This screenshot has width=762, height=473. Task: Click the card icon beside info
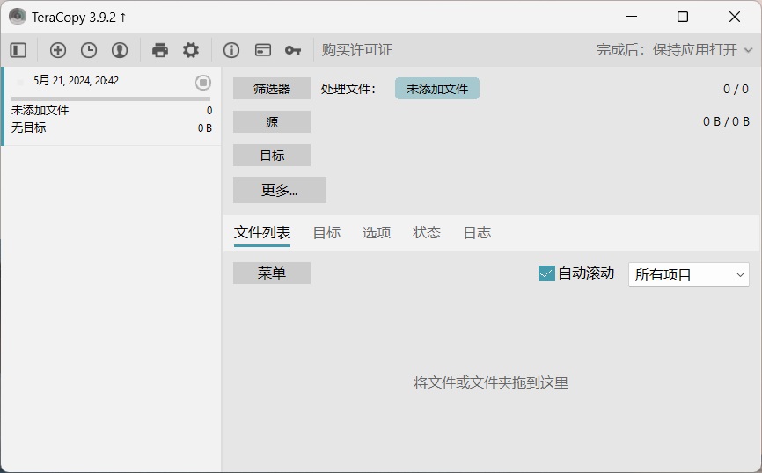(x=263, y=50)
